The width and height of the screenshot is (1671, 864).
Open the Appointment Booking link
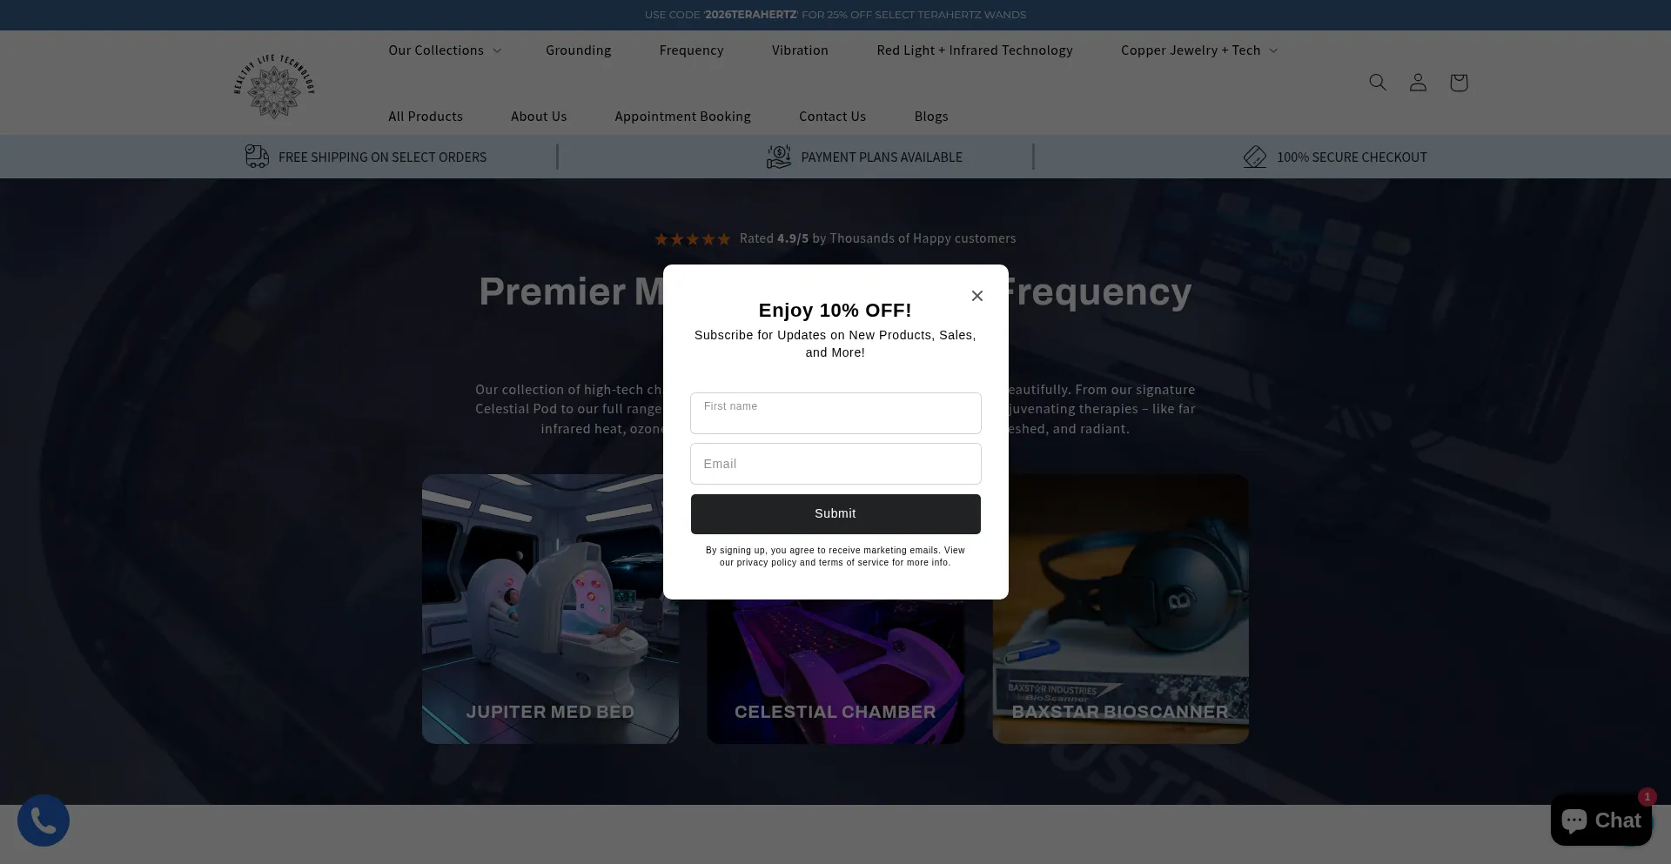(x=682, y=117)
